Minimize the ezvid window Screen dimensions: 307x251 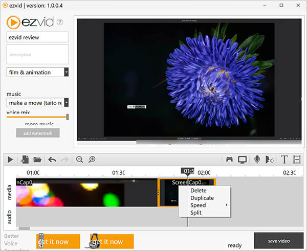point(265,5)
